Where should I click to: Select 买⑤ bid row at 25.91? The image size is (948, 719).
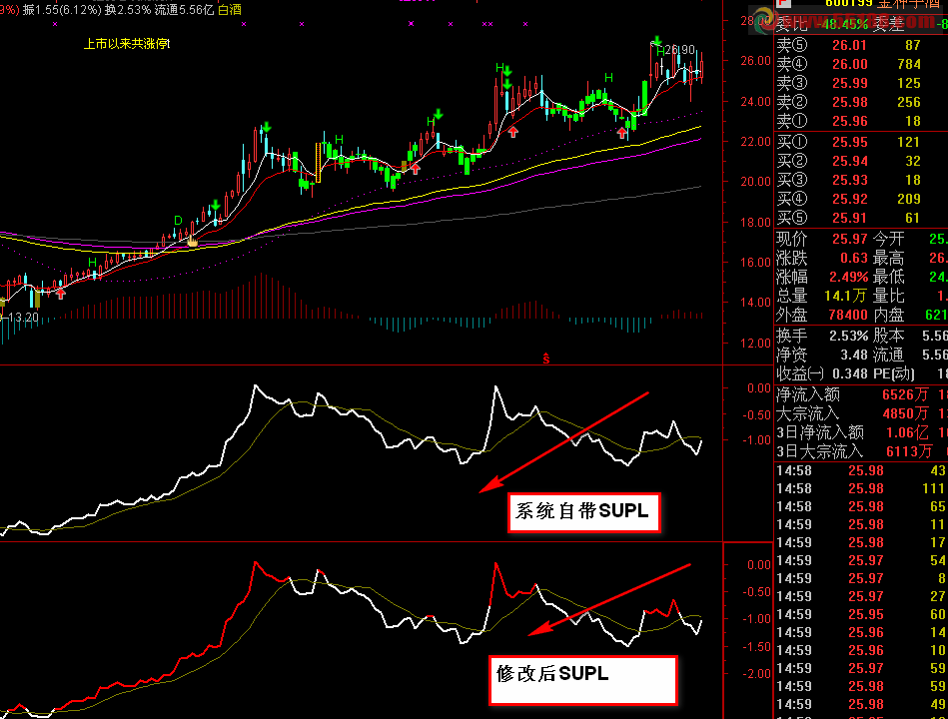pos(861,218)
